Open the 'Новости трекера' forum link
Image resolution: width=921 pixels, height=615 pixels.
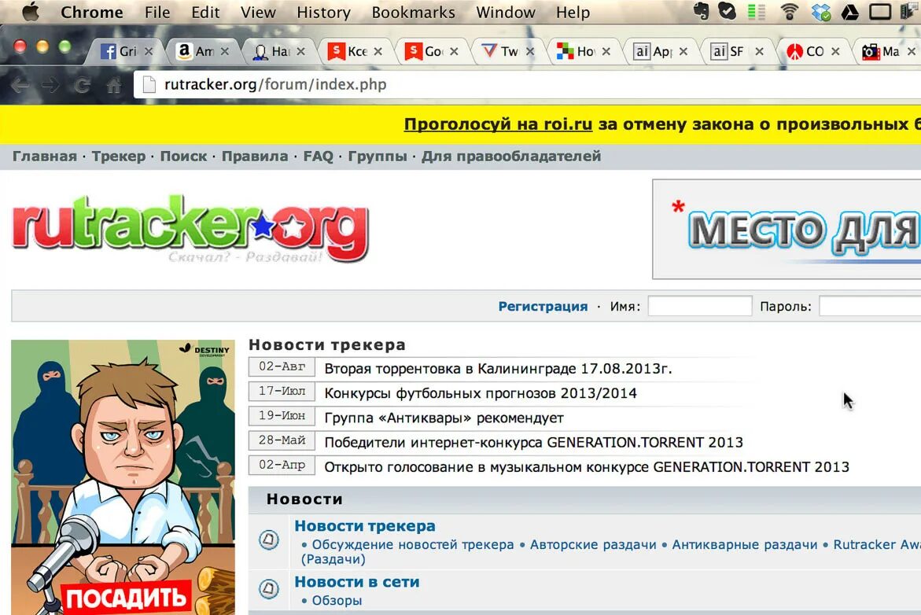pyautogui.click(x=365, y=525)
